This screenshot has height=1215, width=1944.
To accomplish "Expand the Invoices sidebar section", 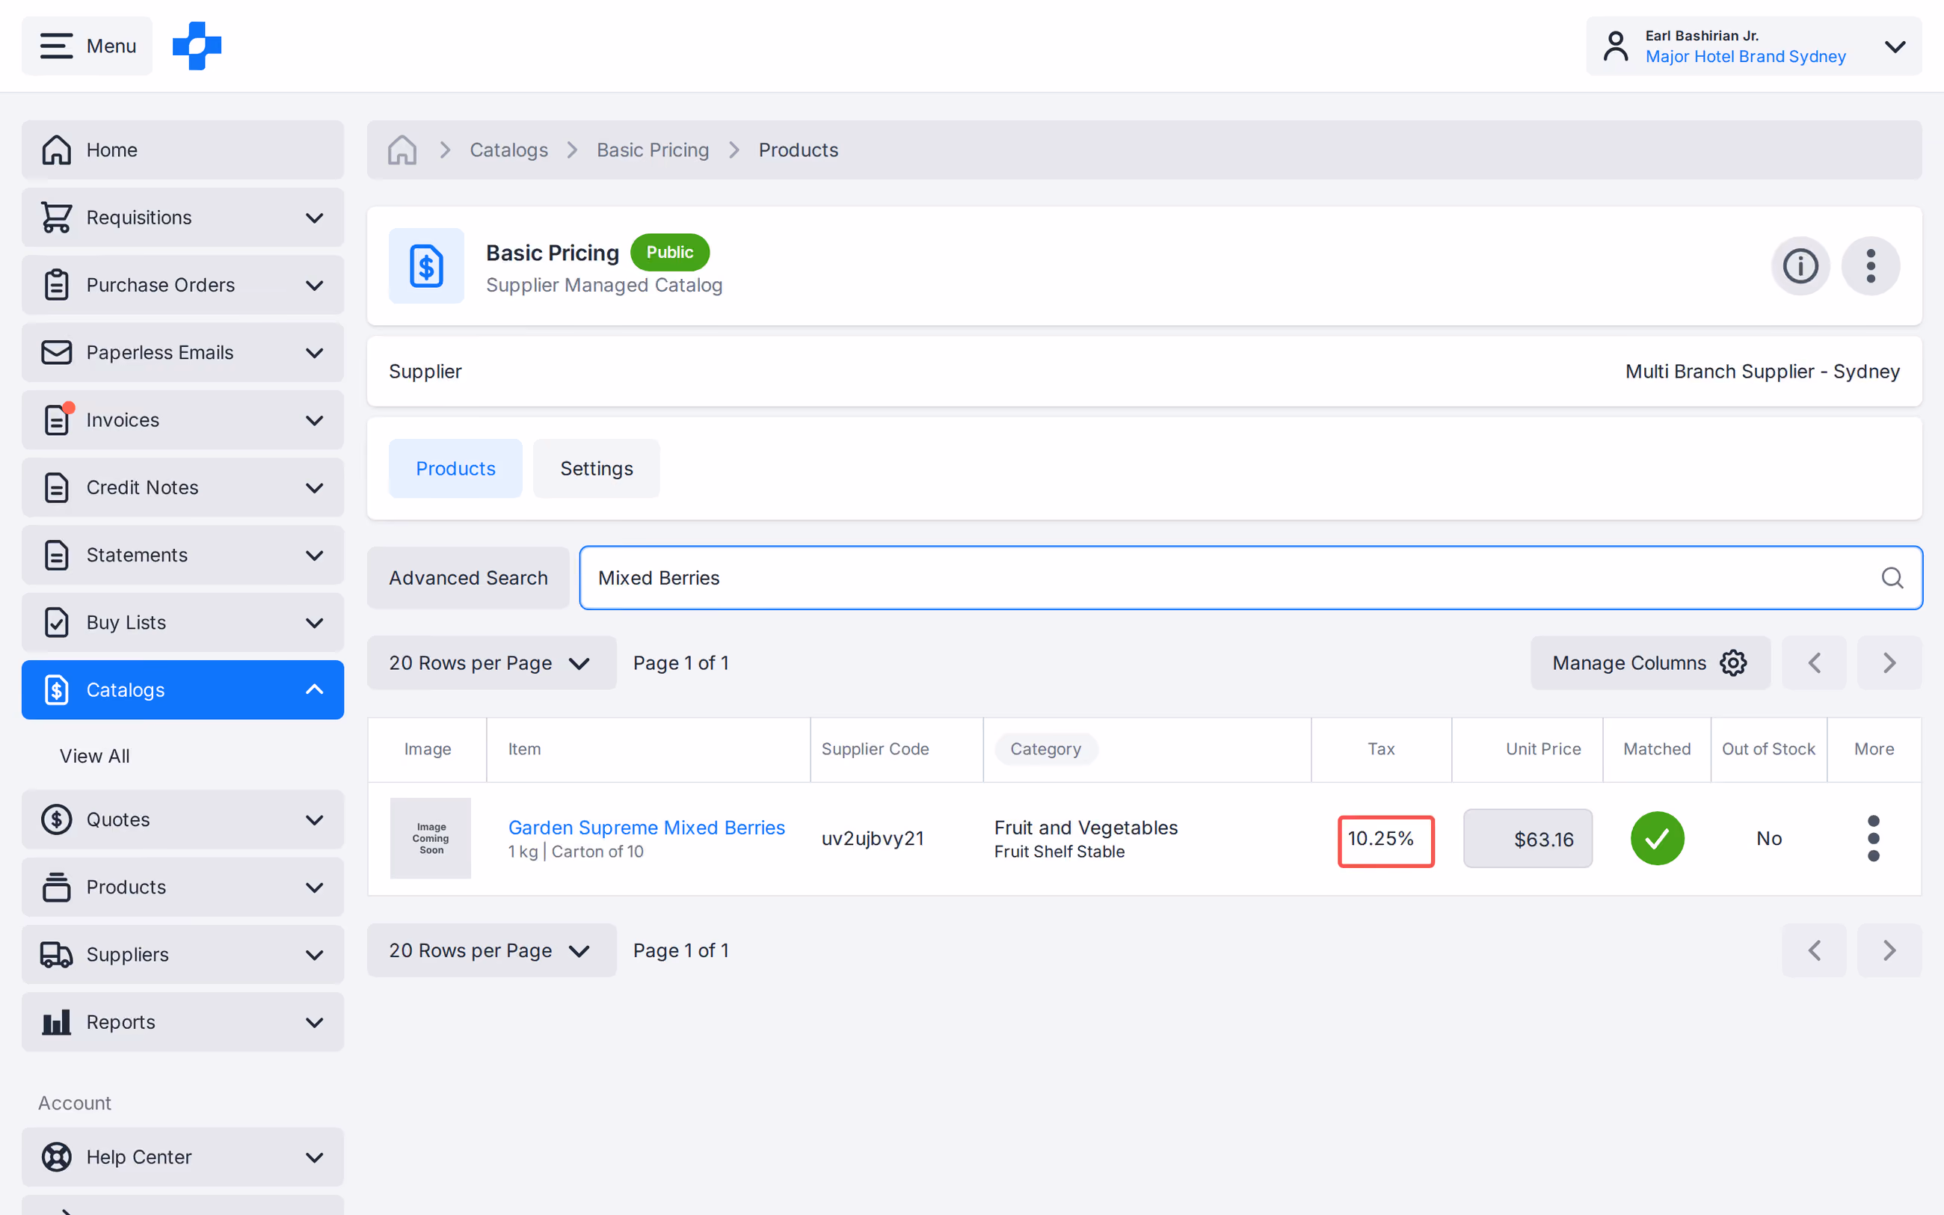I will point(182,419).
